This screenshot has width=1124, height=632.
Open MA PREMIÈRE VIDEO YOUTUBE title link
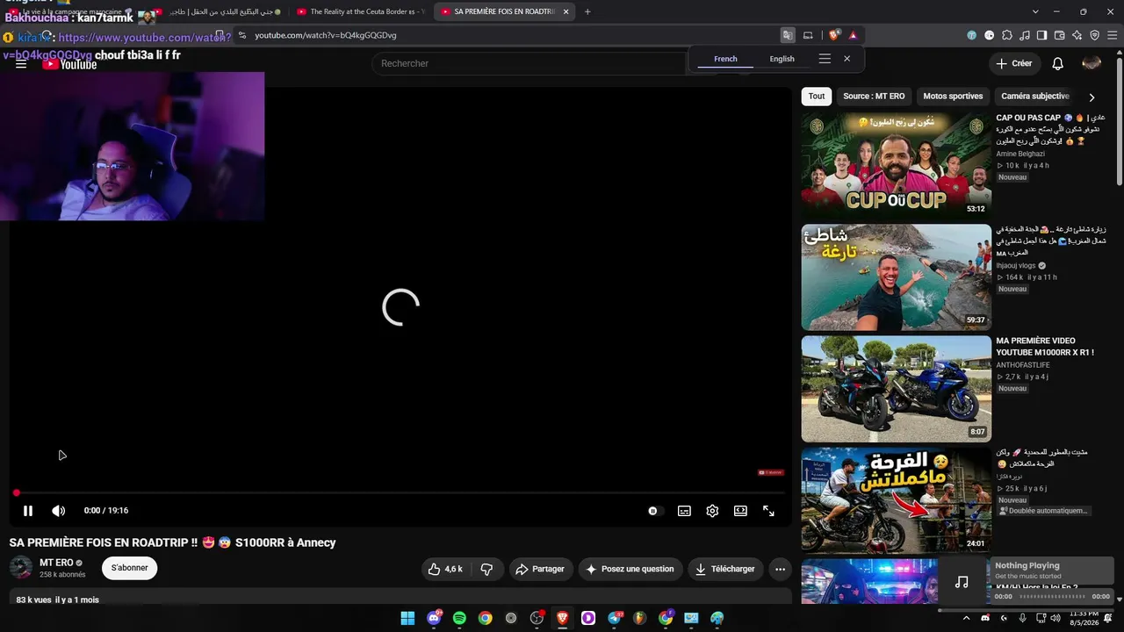[x=1045, y=347]
